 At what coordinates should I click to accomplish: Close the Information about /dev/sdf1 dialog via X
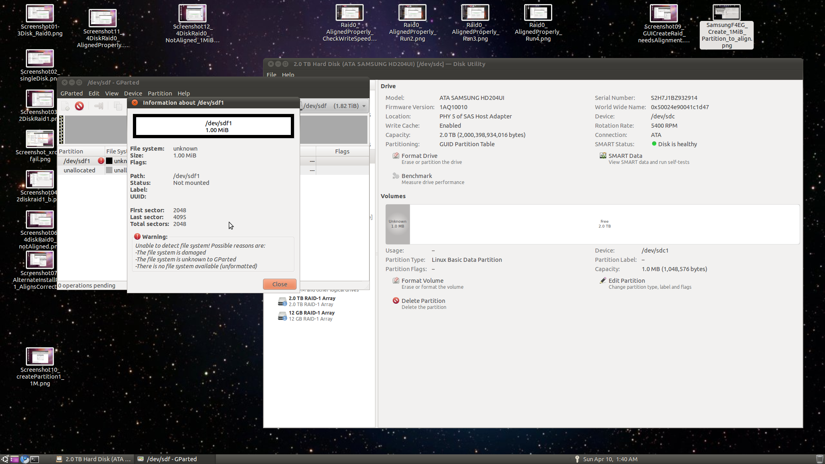click(x=135, y=103)
